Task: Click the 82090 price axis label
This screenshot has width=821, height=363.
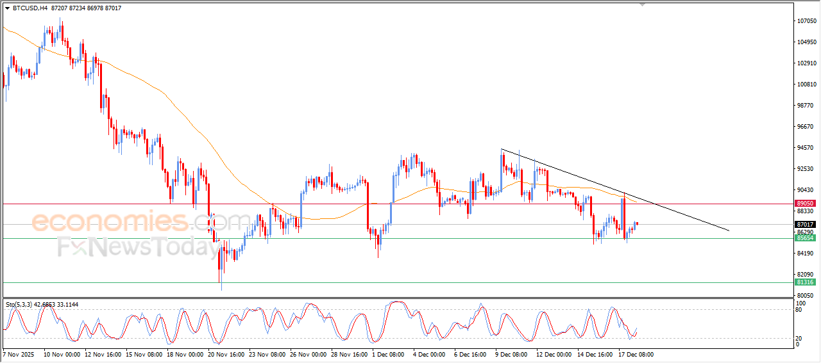Action: point(806,275)
